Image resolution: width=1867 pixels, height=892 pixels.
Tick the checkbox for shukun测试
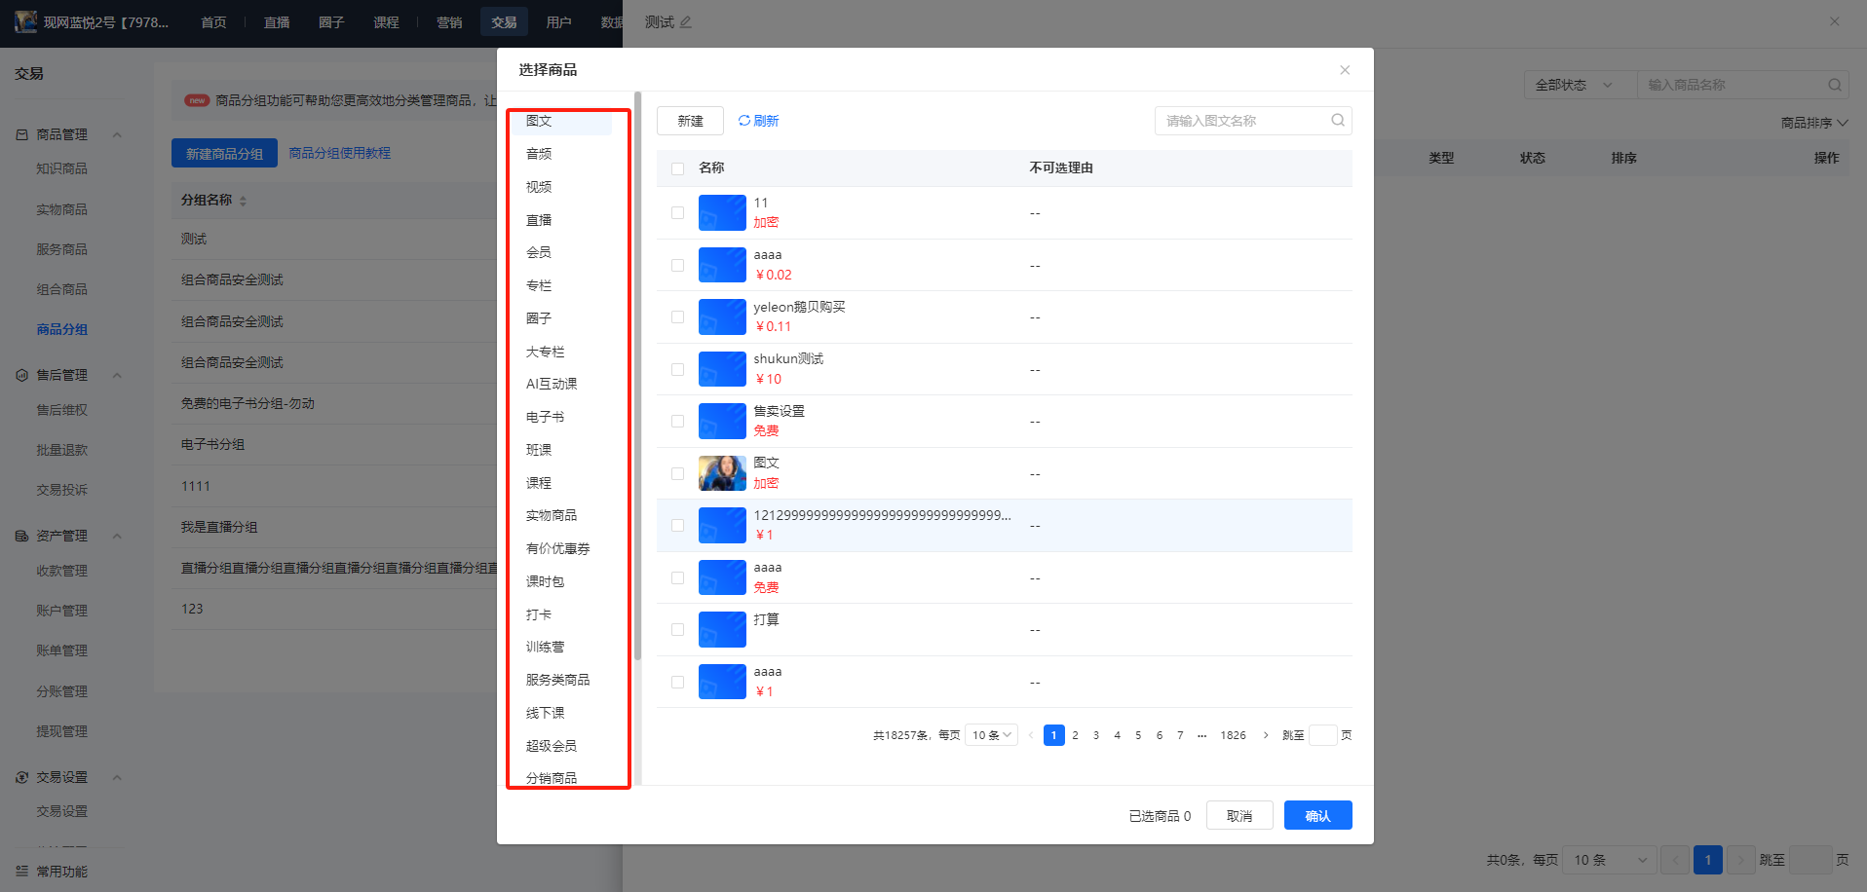click(677, 369)
